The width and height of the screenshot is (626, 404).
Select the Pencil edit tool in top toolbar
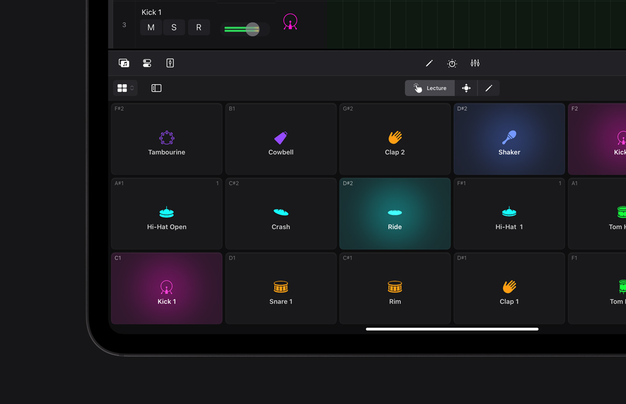coord(429,63)
